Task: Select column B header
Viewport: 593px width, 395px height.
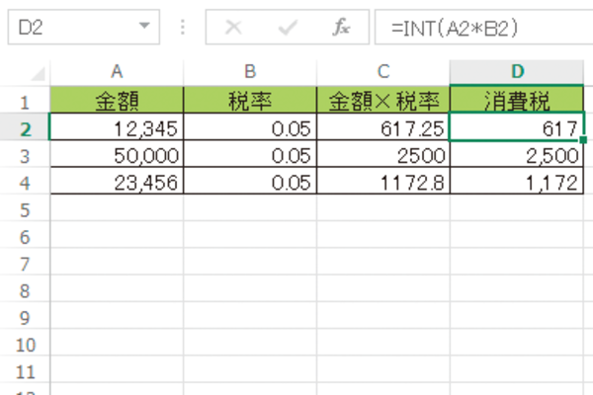Action: (250, 71)
